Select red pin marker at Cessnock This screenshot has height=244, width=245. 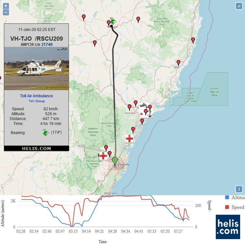[x=129, y=107]
